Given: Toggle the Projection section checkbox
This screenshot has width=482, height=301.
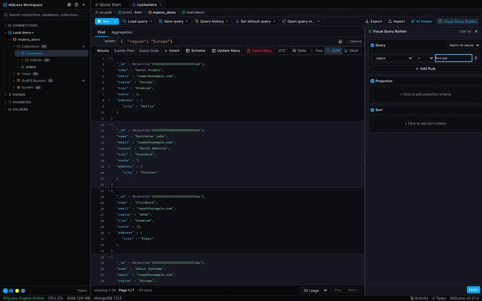Looking at the screenshot, I should point(372,81).
